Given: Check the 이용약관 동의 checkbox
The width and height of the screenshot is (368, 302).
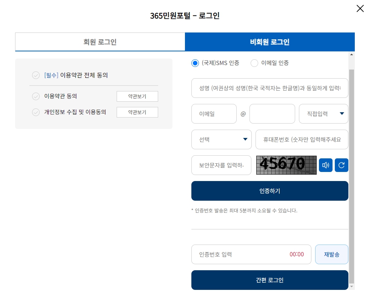Looking at the screenshot, I should (x=36, y=96).
